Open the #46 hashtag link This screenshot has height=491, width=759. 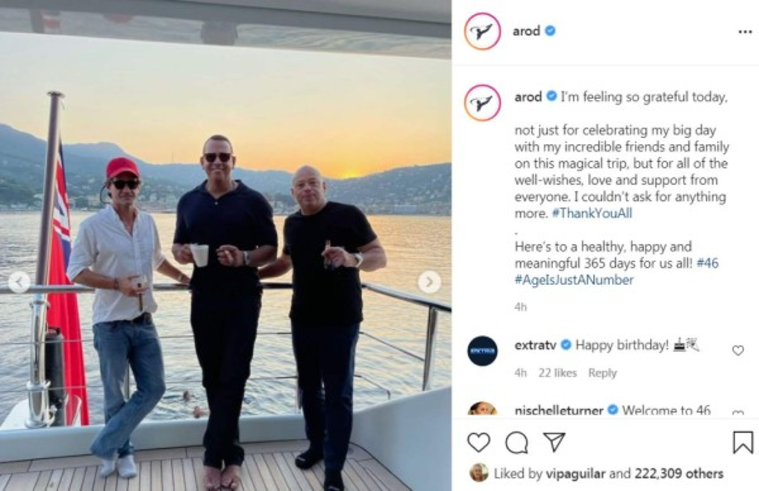point(708,263)
